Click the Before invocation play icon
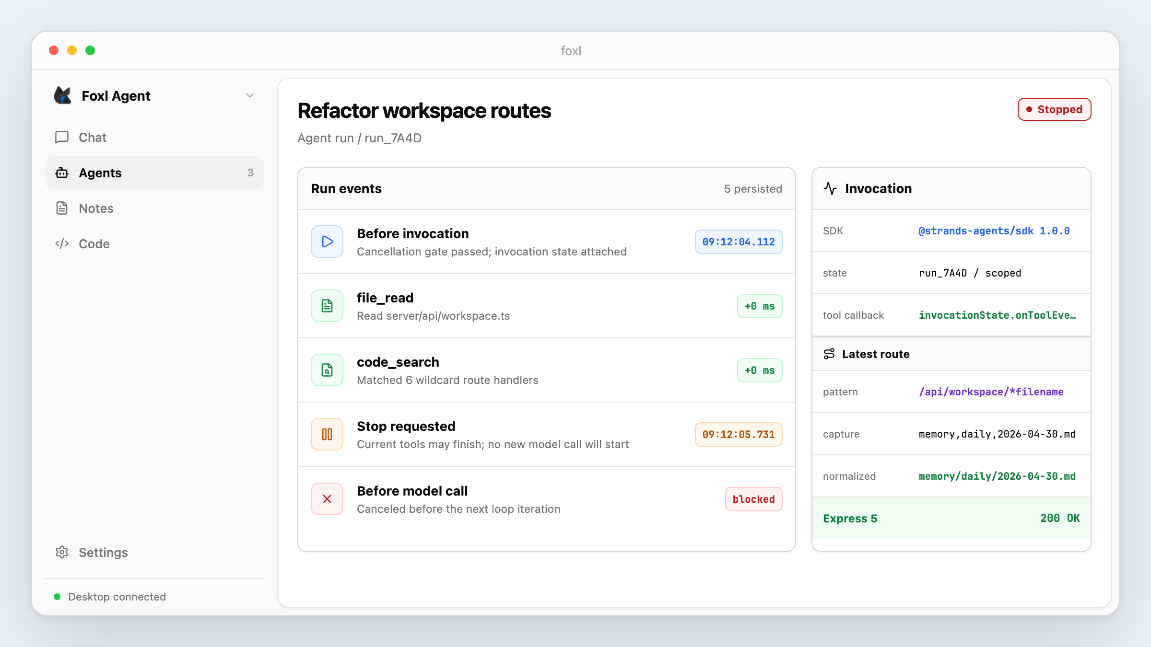Viewport: 1151px width, 647px height. (x=327, y=242)
